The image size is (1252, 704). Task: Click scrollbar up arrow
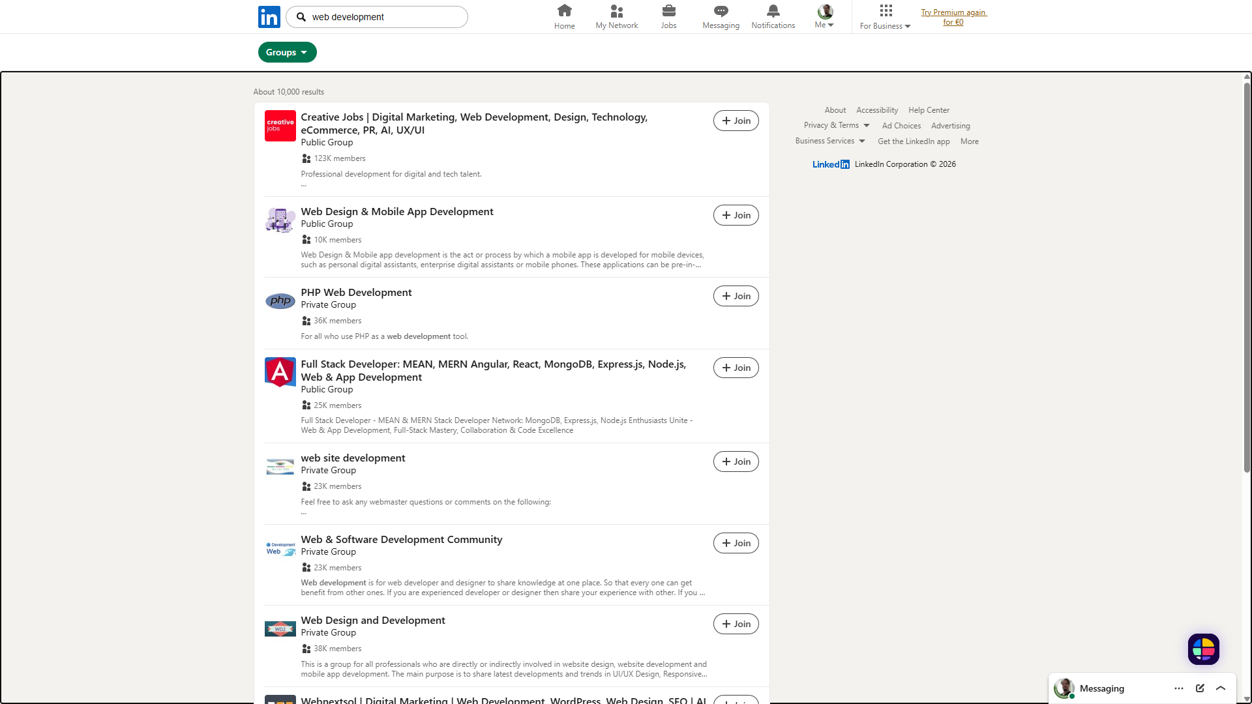click(1247, 77)
